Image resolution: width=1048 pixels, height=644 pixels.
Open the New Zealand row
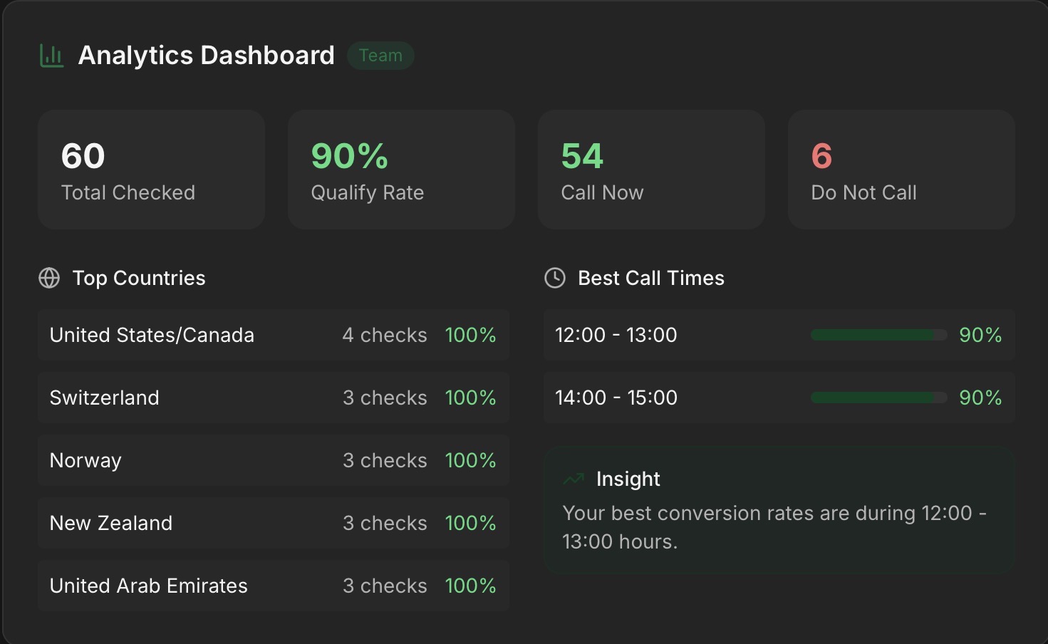pos(274,523)
